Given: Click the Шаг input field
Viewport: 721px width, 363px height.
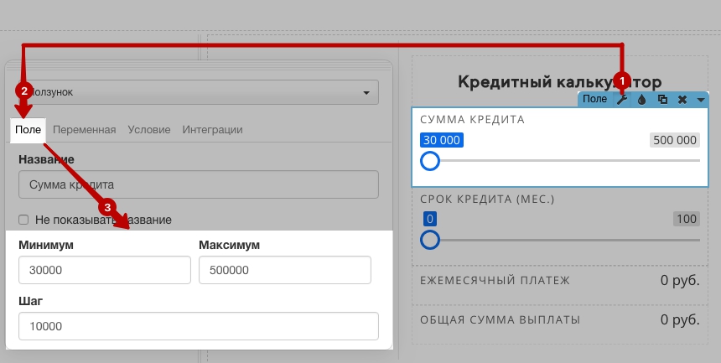Looking at the screenshot, I should tap(199, 326).
